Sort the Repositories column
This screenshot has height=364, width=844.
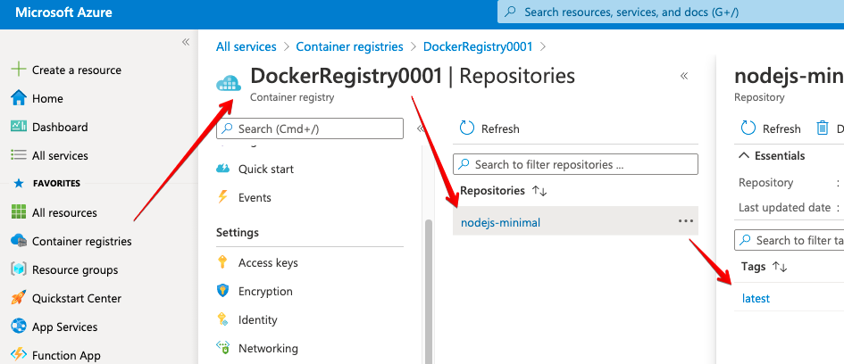pos(539,191)
